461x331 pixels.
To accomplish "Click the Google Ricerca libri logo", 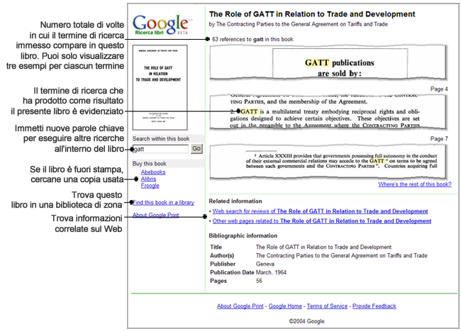I will (162, 25).
